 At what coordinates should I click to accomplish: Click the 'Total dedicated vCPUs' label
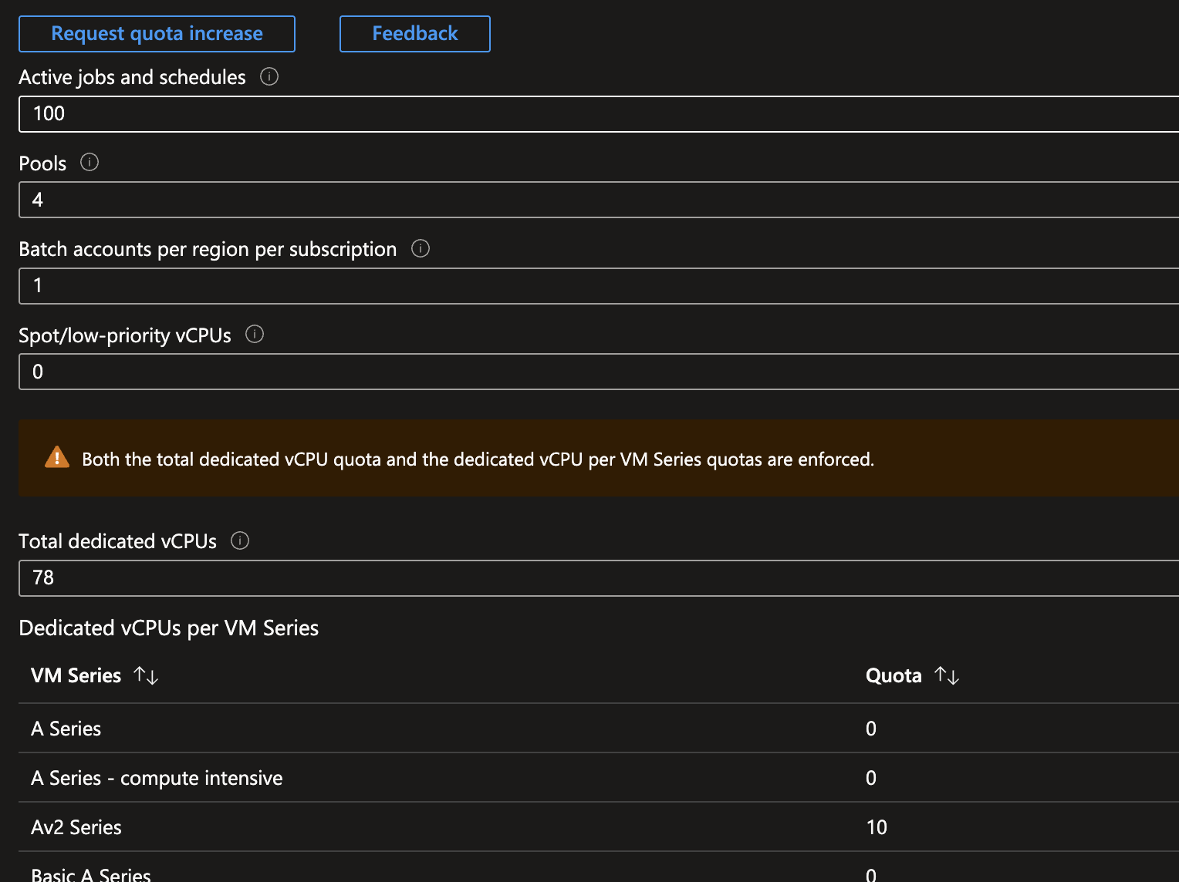118,541
